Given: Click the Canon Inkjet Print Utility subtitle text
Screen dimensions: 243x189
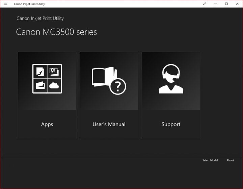Looking at the screenshot, I should [40, 18].
